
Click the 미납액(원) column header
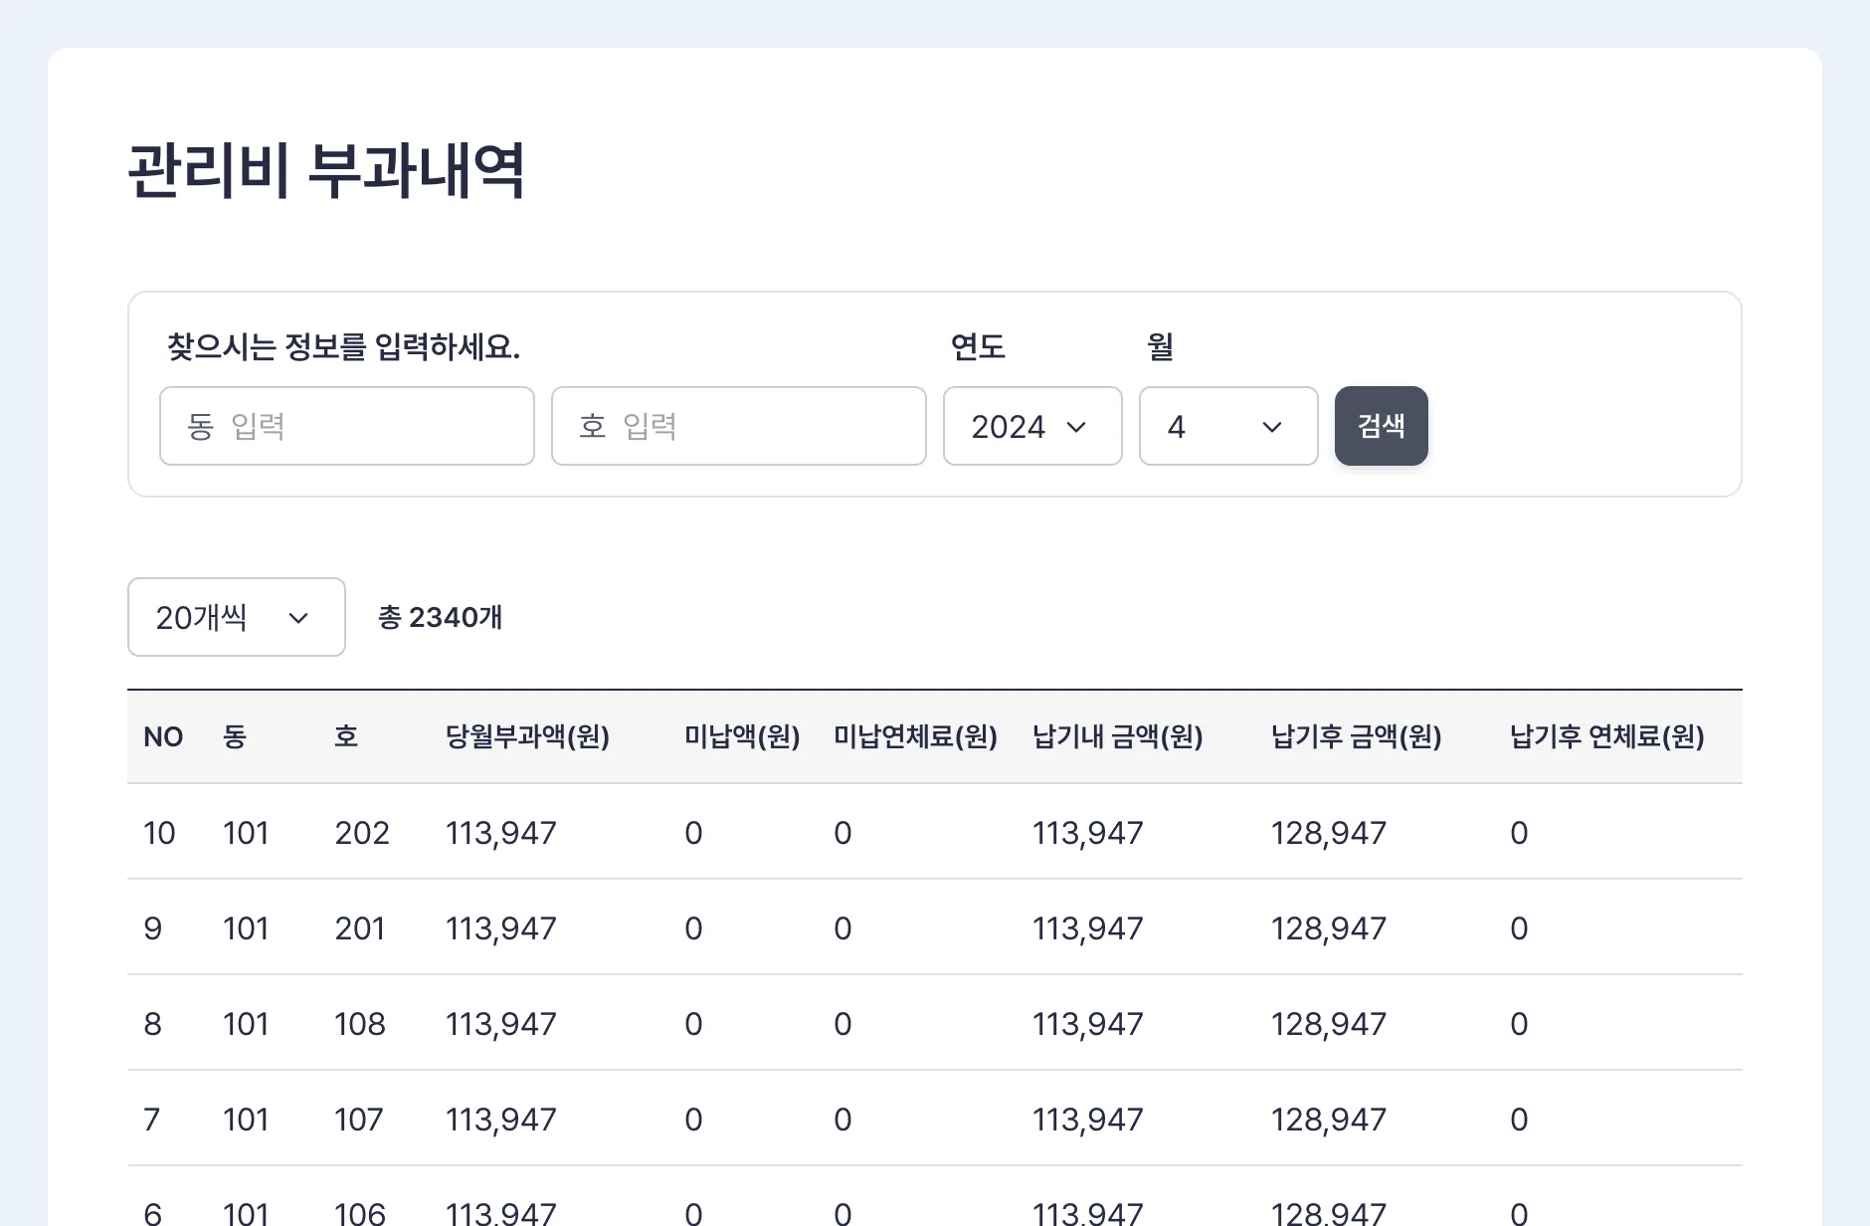pos(742,737)
